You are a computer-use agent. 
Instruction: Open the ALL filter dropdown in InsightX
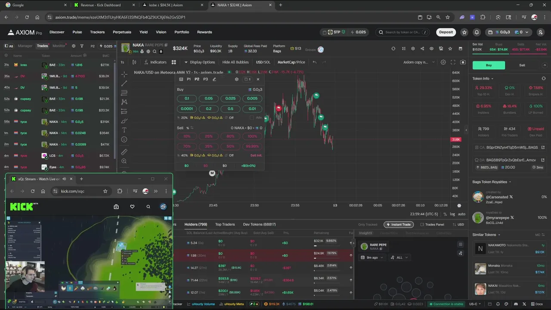399,257
